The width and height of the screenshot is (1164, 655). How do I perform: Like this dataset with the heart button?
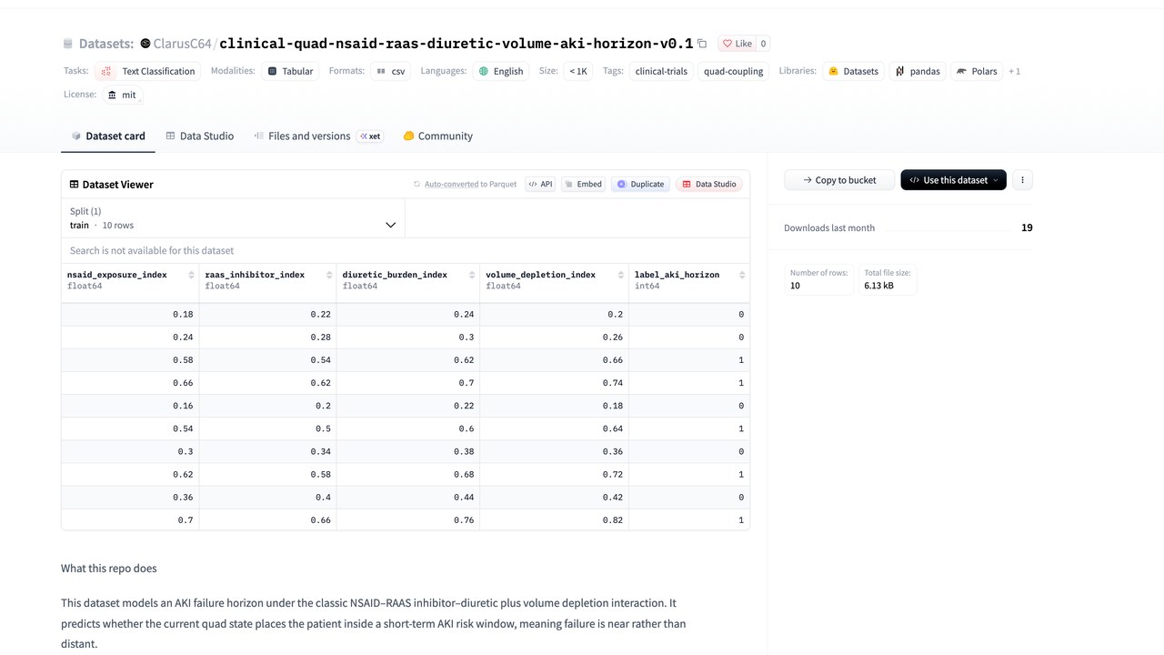pos(737,44)
